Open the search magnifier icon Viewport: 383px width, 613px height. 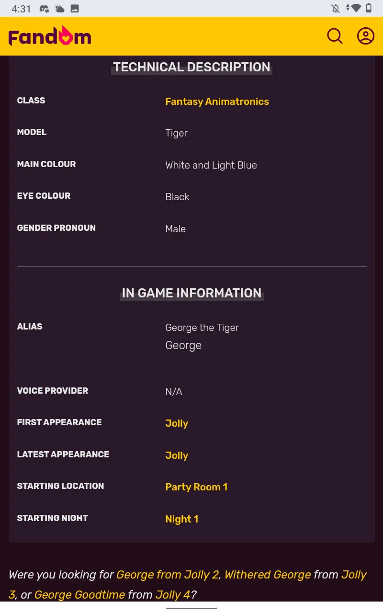335,36
